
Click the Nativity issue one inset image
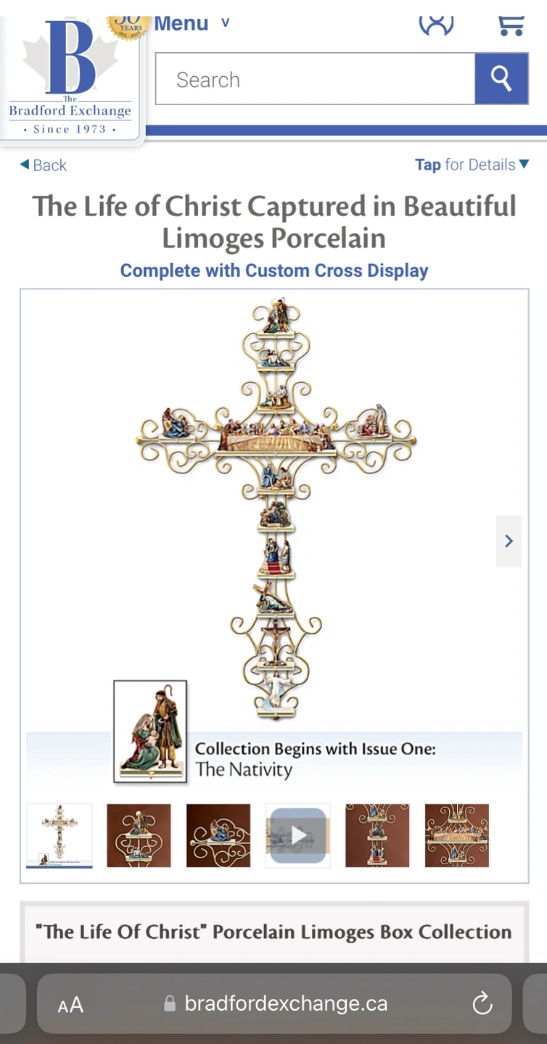click(x=150, y=732)
